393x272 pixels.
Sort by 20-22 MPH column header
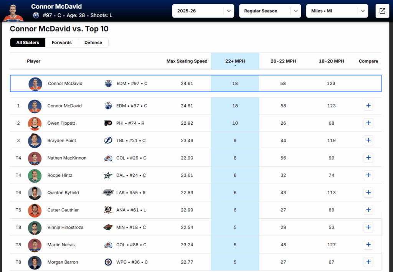283,61
